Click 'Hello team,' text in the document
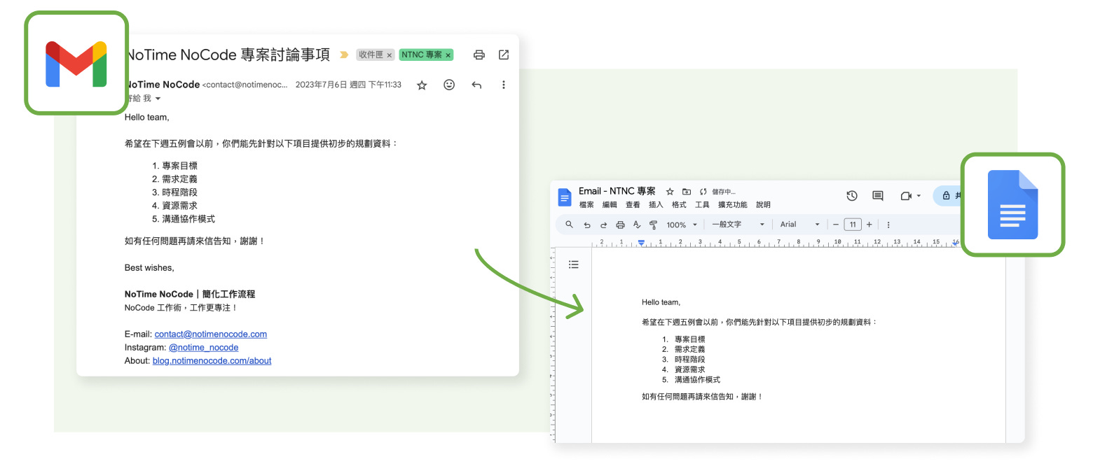This screenshot has height=473, width=1093. pos(661,302)
